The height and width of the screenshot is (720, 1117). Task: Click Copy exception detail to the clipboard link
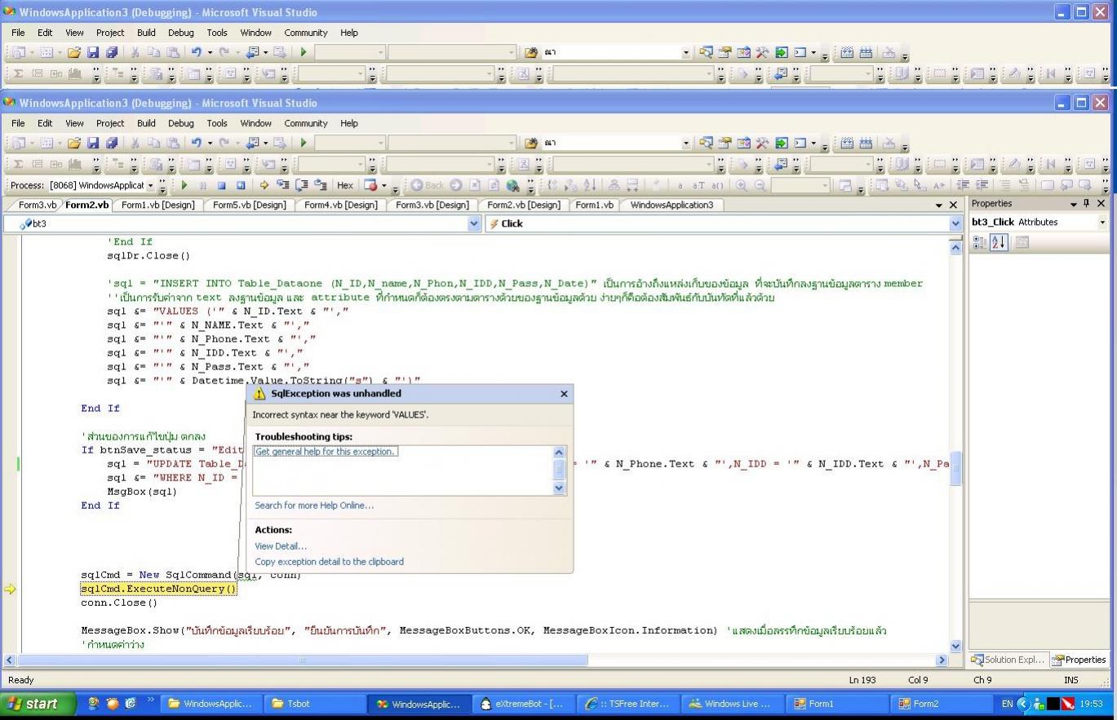(329, 562)
